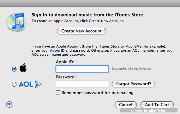Enable Remember password for purchasing
The image size is (180, 114).
[58, 93]
